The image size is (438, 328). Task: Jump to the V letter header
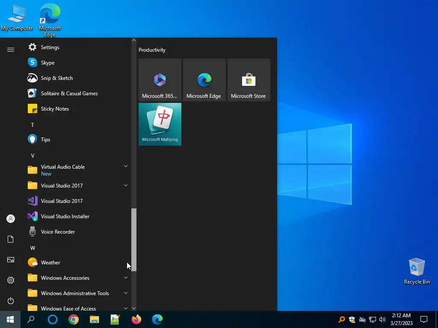pos(33,155)
